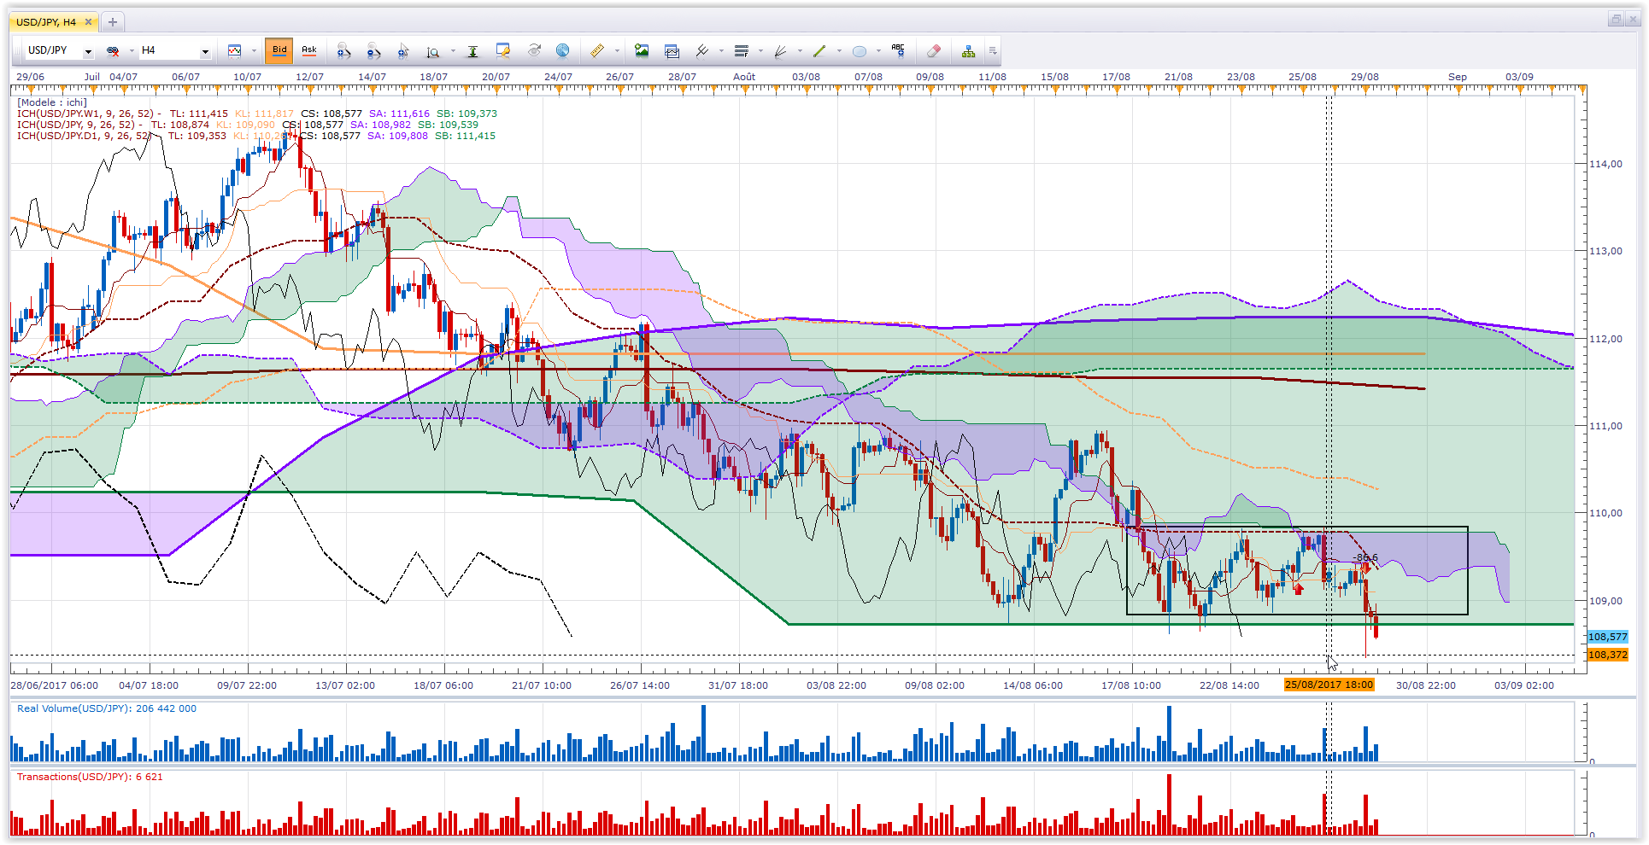Image resolution: width=1649 pixels, height=845 pixels.
Task: Click the zoom in magnifier icon
Action: point(343,51)
